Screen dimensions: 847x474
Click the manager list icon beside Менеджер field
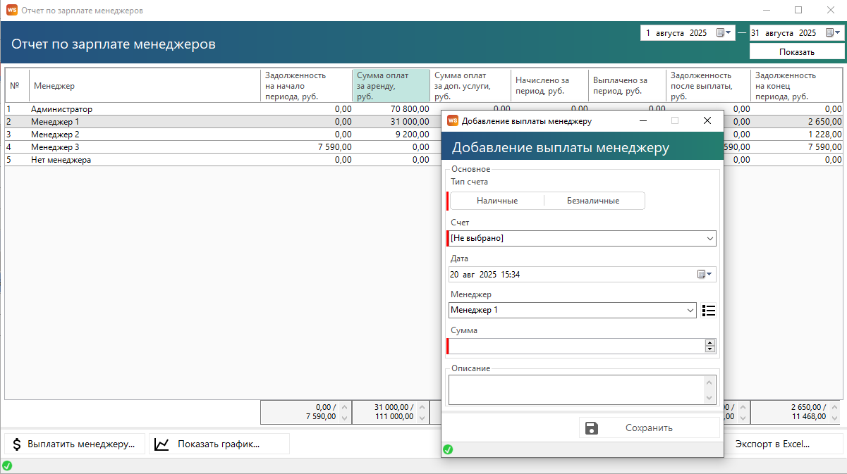point(709,311)
